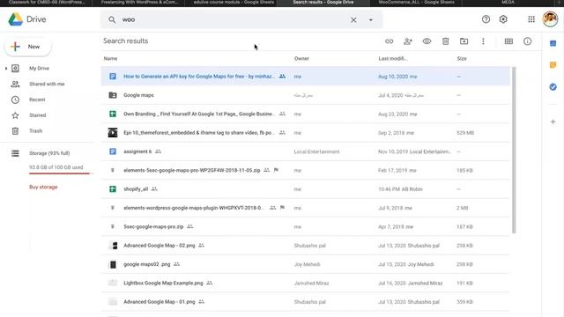Click the search magnifier icon

pos(112,19)
